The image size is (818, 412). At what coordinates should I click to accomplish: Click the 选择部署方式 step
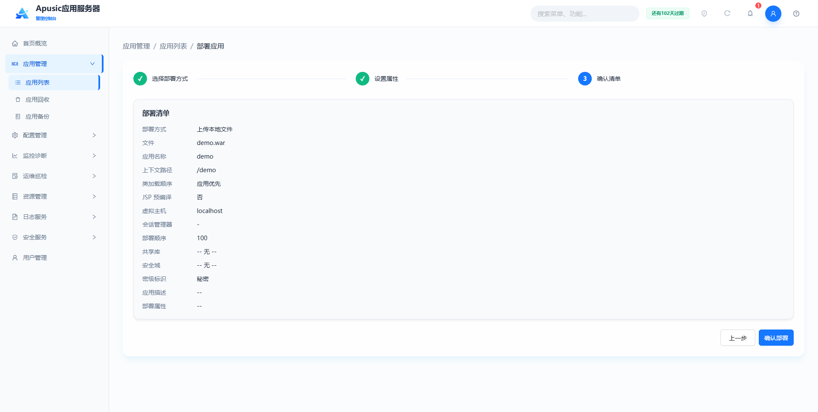[161, 79]
